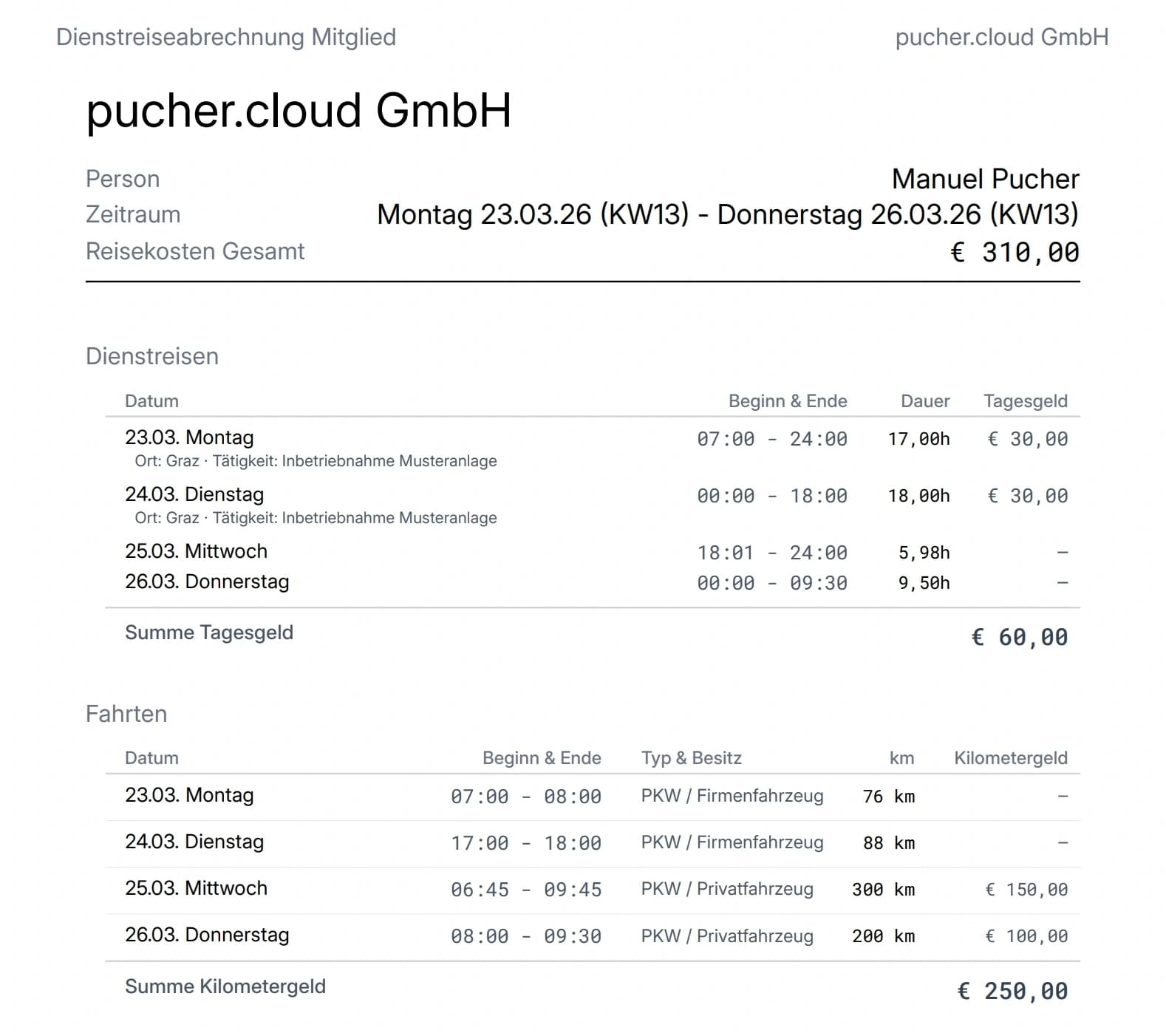Select the total amount '€ 310,00'
The image size is (1166, 1033).
click(1015, 253)
